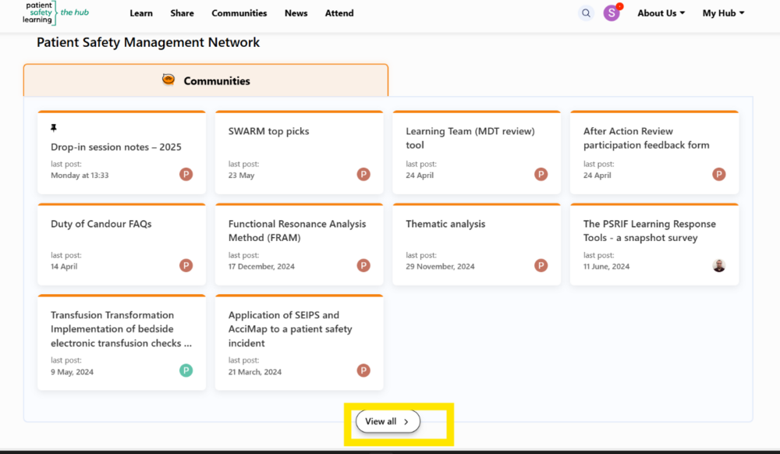Click the poster avatar on SWARM top picks card

pyautogui.click(x=363, y=174)
